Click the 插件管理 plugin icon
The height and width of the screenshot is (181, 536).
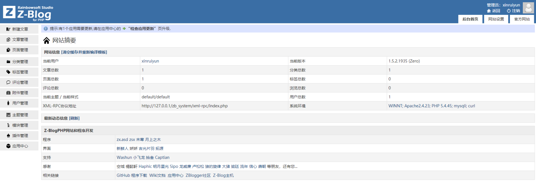click(x=8, y=136)
